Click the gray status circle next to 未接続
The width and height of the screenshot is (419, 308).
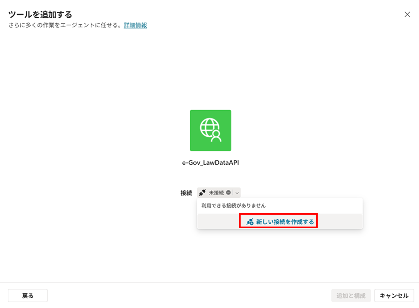pyautogui.click(x=228, y=192)
